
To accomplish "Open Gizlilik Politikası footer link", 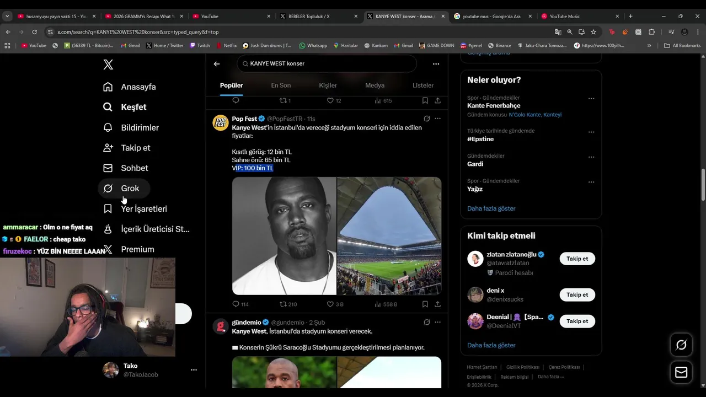I will (523, 367).
